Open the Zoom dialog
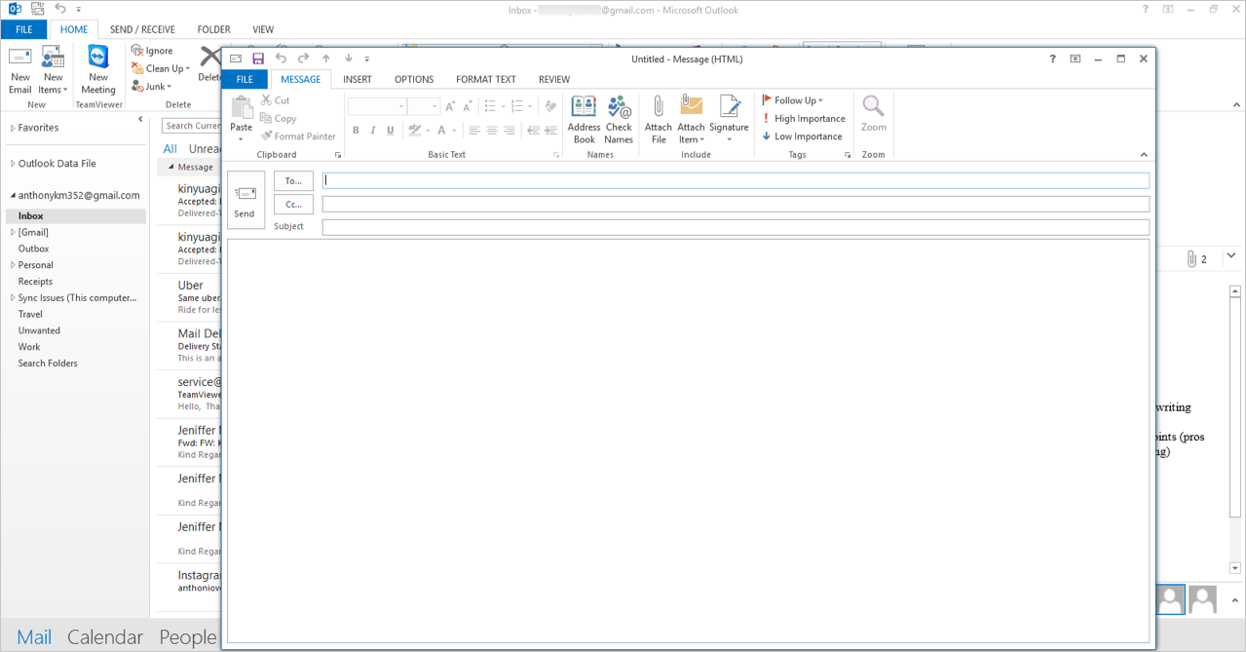Viewport: 1246px width, 652px height. tap(873, 117)
